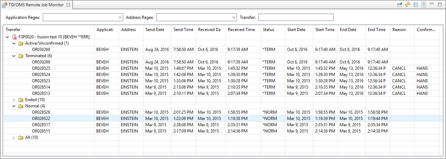Pin the Remote Job Monitor view

[x=399, y=5]
